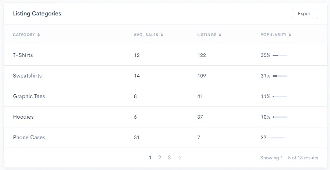Screen dimensions: 330x170
Task: Click the Graphic Tees popularity bar
Action: [280, 97]
